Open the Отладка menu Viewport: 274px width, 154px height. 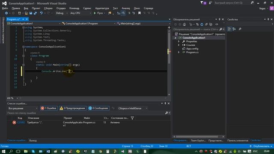click(x=61, y=8)
